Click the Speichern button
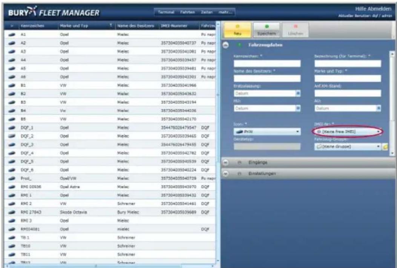 267,30
